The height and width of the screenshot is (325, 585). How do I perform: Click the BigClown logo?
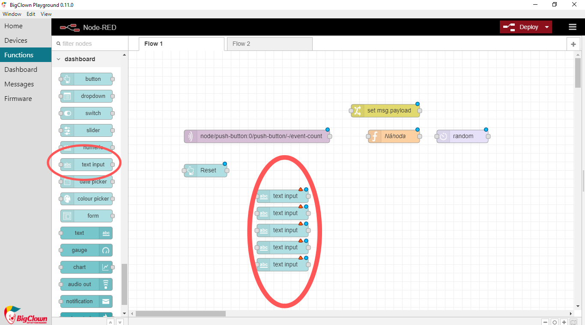26,315
